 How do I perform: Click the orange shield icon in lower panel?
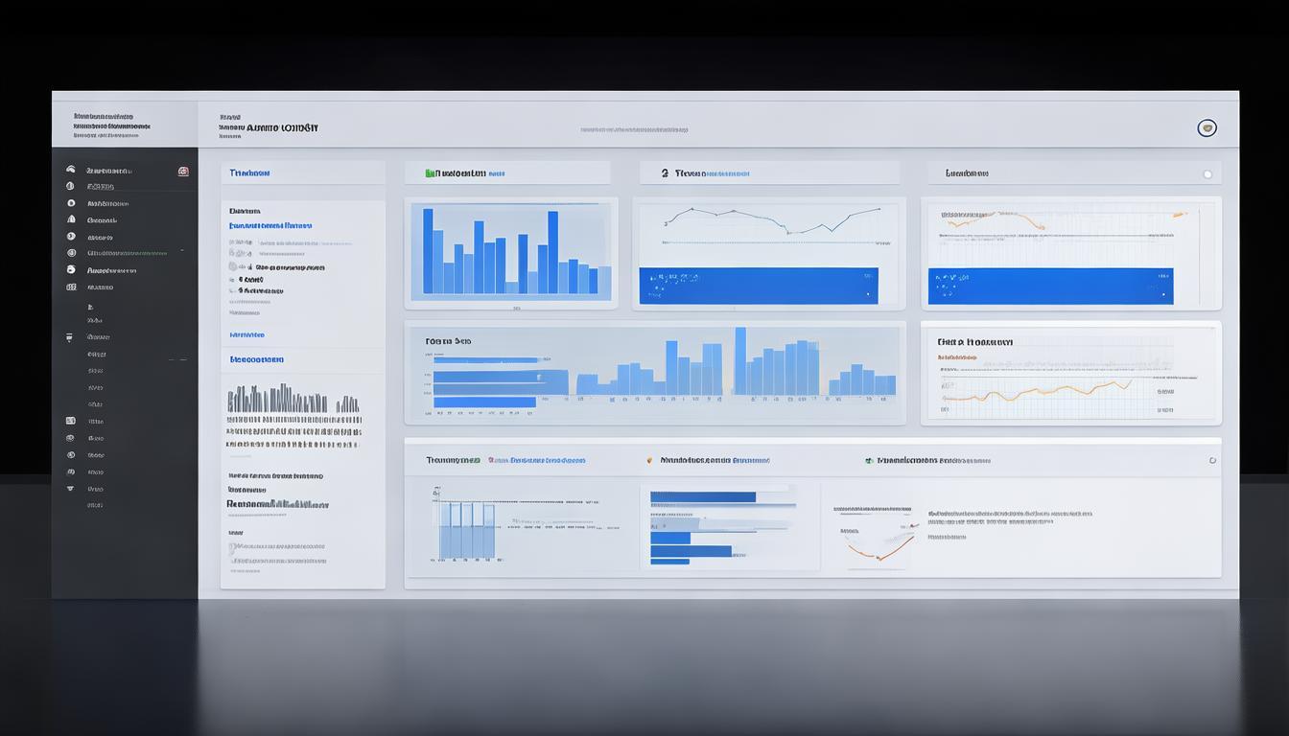[650, 461]
